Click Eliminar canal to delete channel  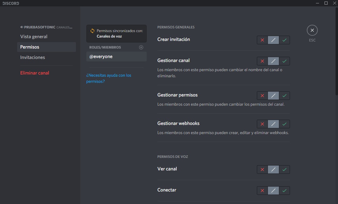35,73
